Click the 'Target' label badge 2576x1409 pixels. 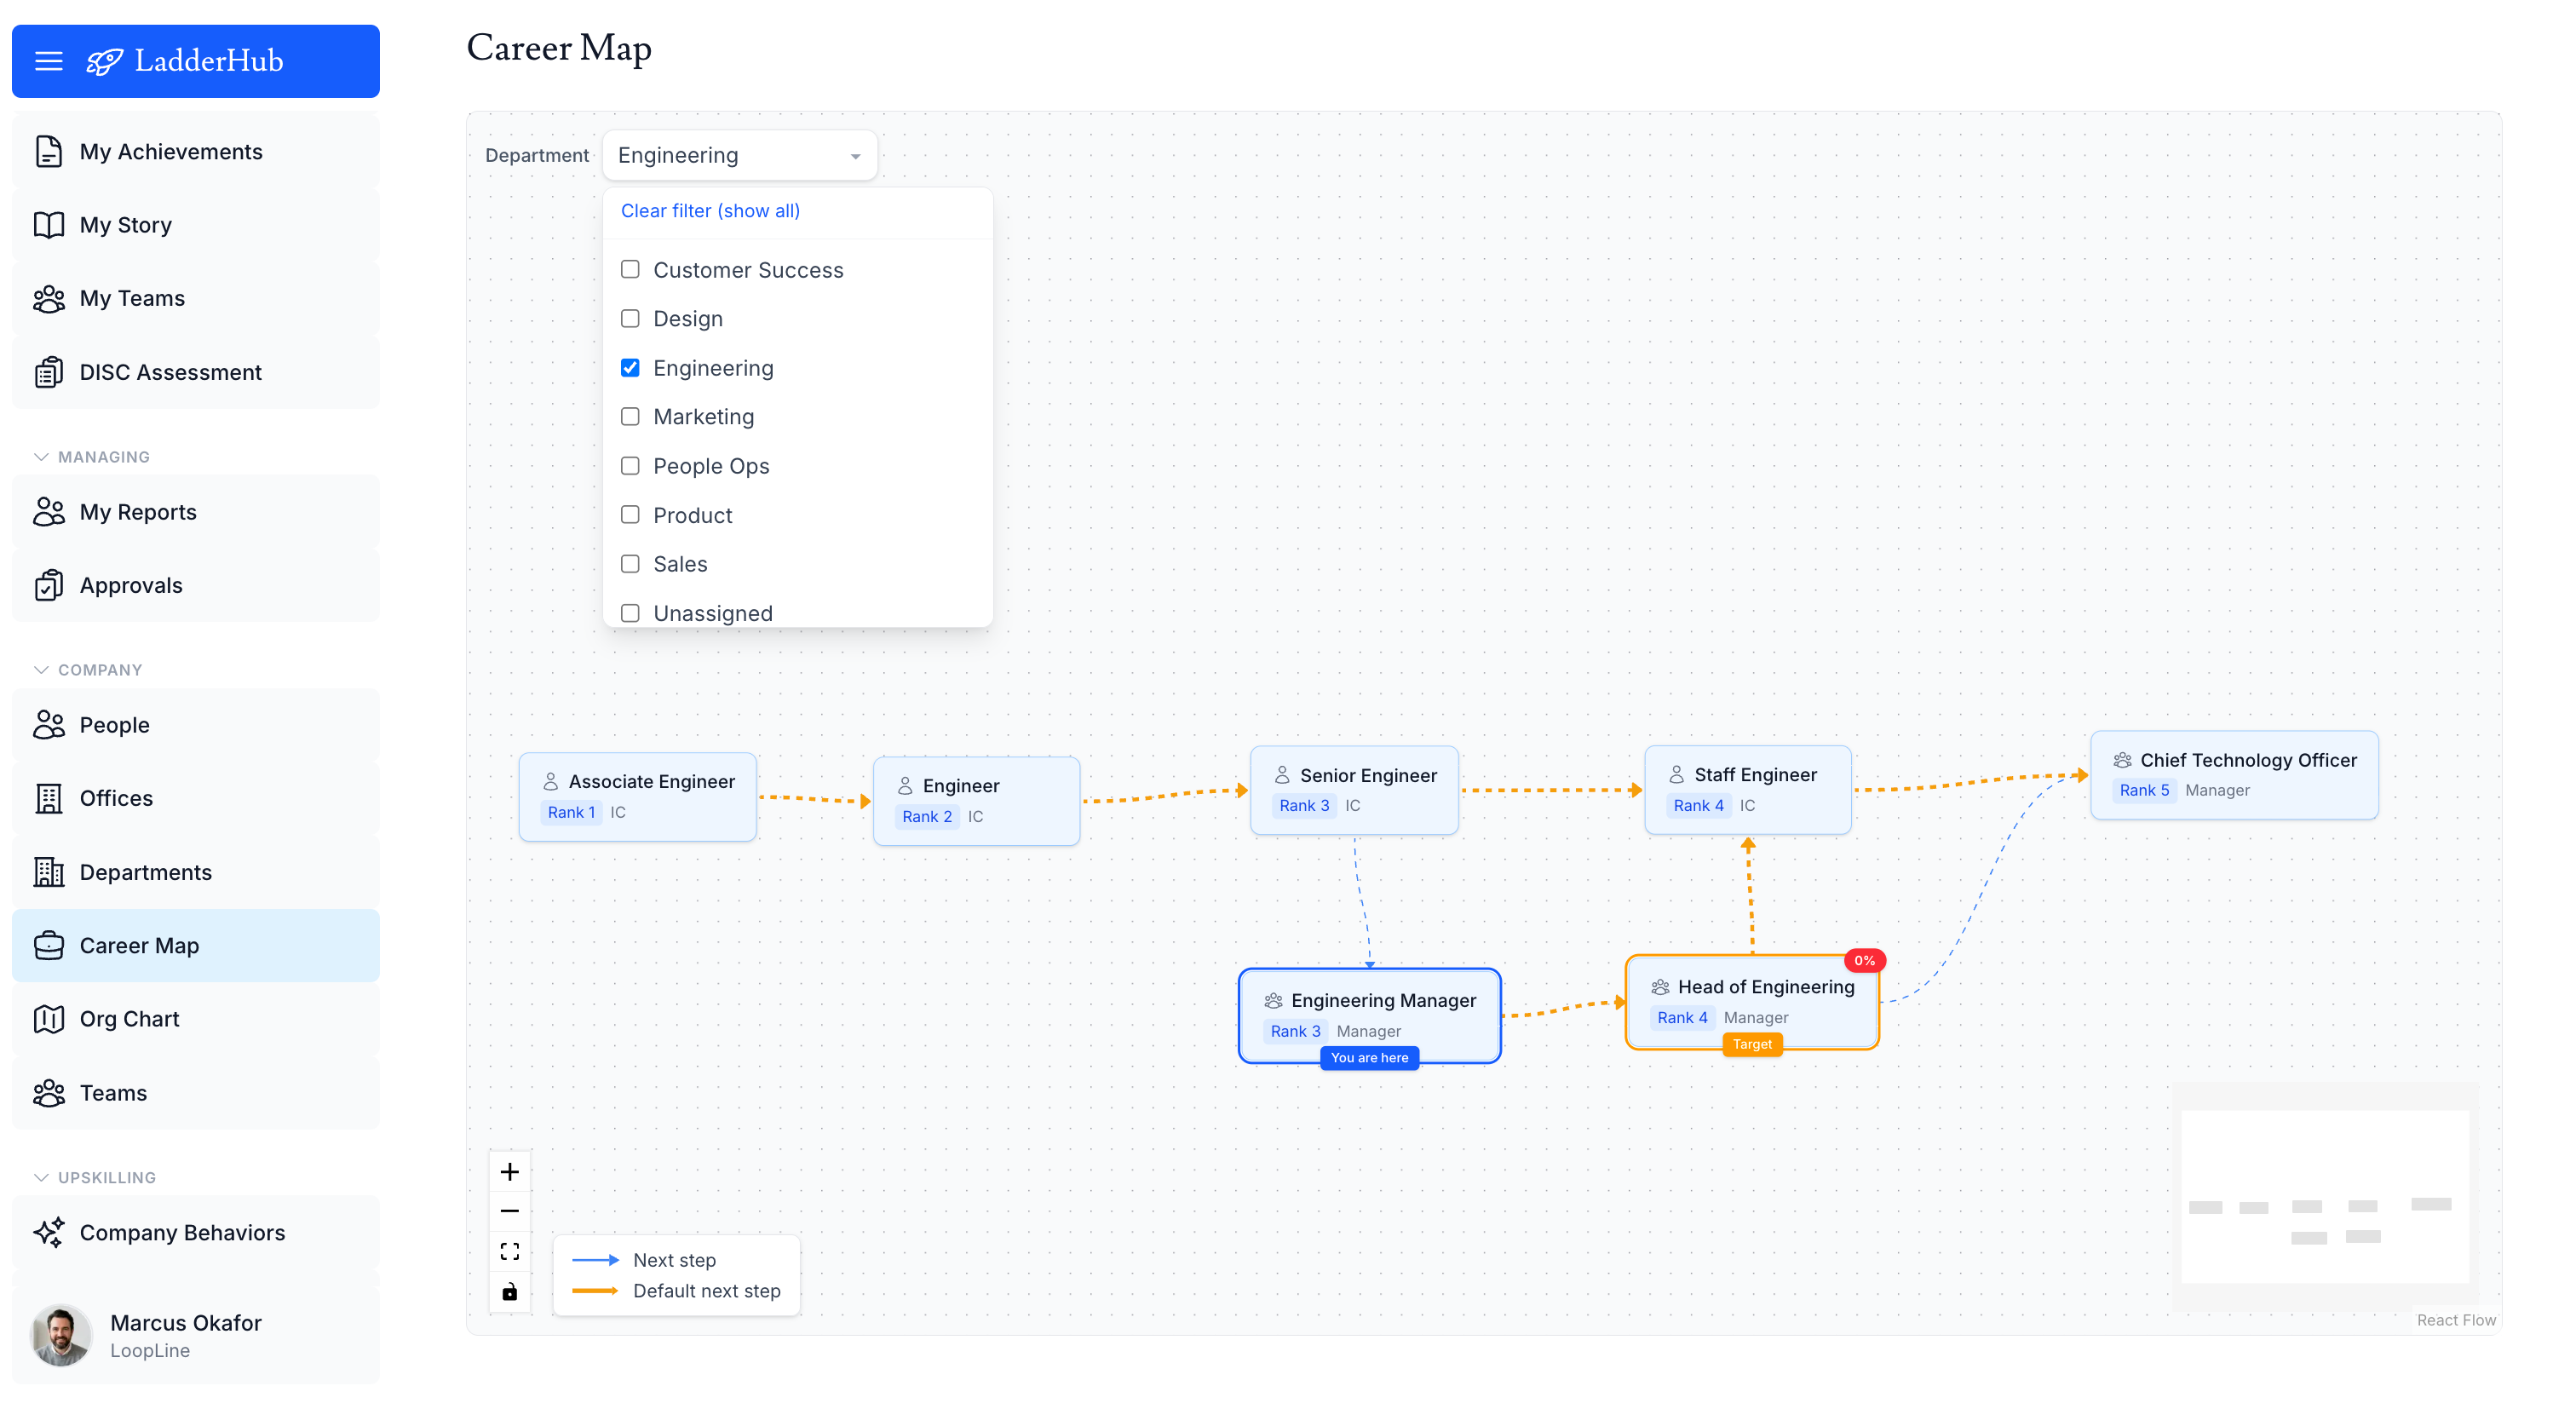point(1752,1044)
